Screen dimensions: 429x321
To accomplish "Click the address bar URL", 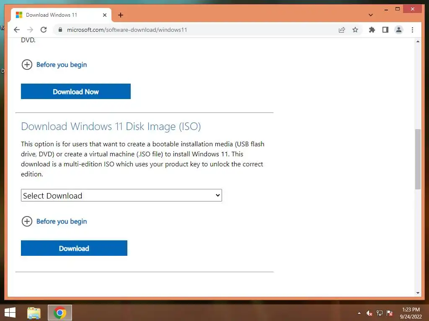I will click(x=127, y=30).
